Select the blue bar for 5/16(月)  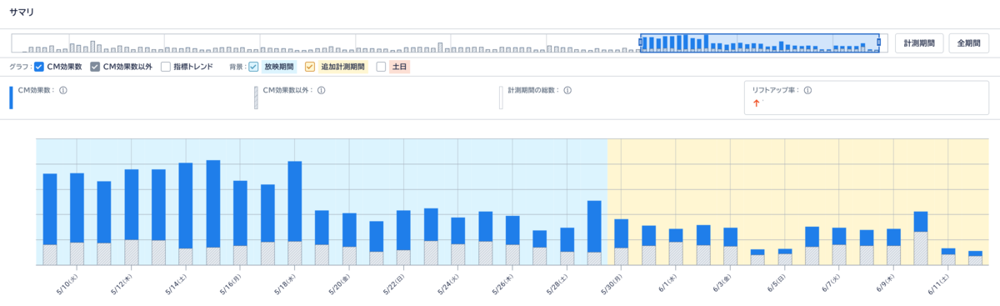(x=240, y=213)
